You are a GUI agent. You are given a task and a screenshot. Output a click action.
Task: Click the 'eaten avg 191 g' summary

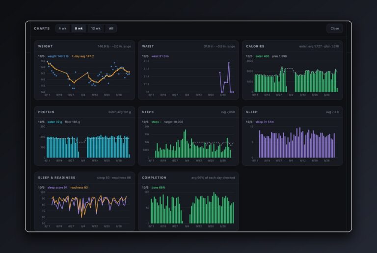(119, 112)
